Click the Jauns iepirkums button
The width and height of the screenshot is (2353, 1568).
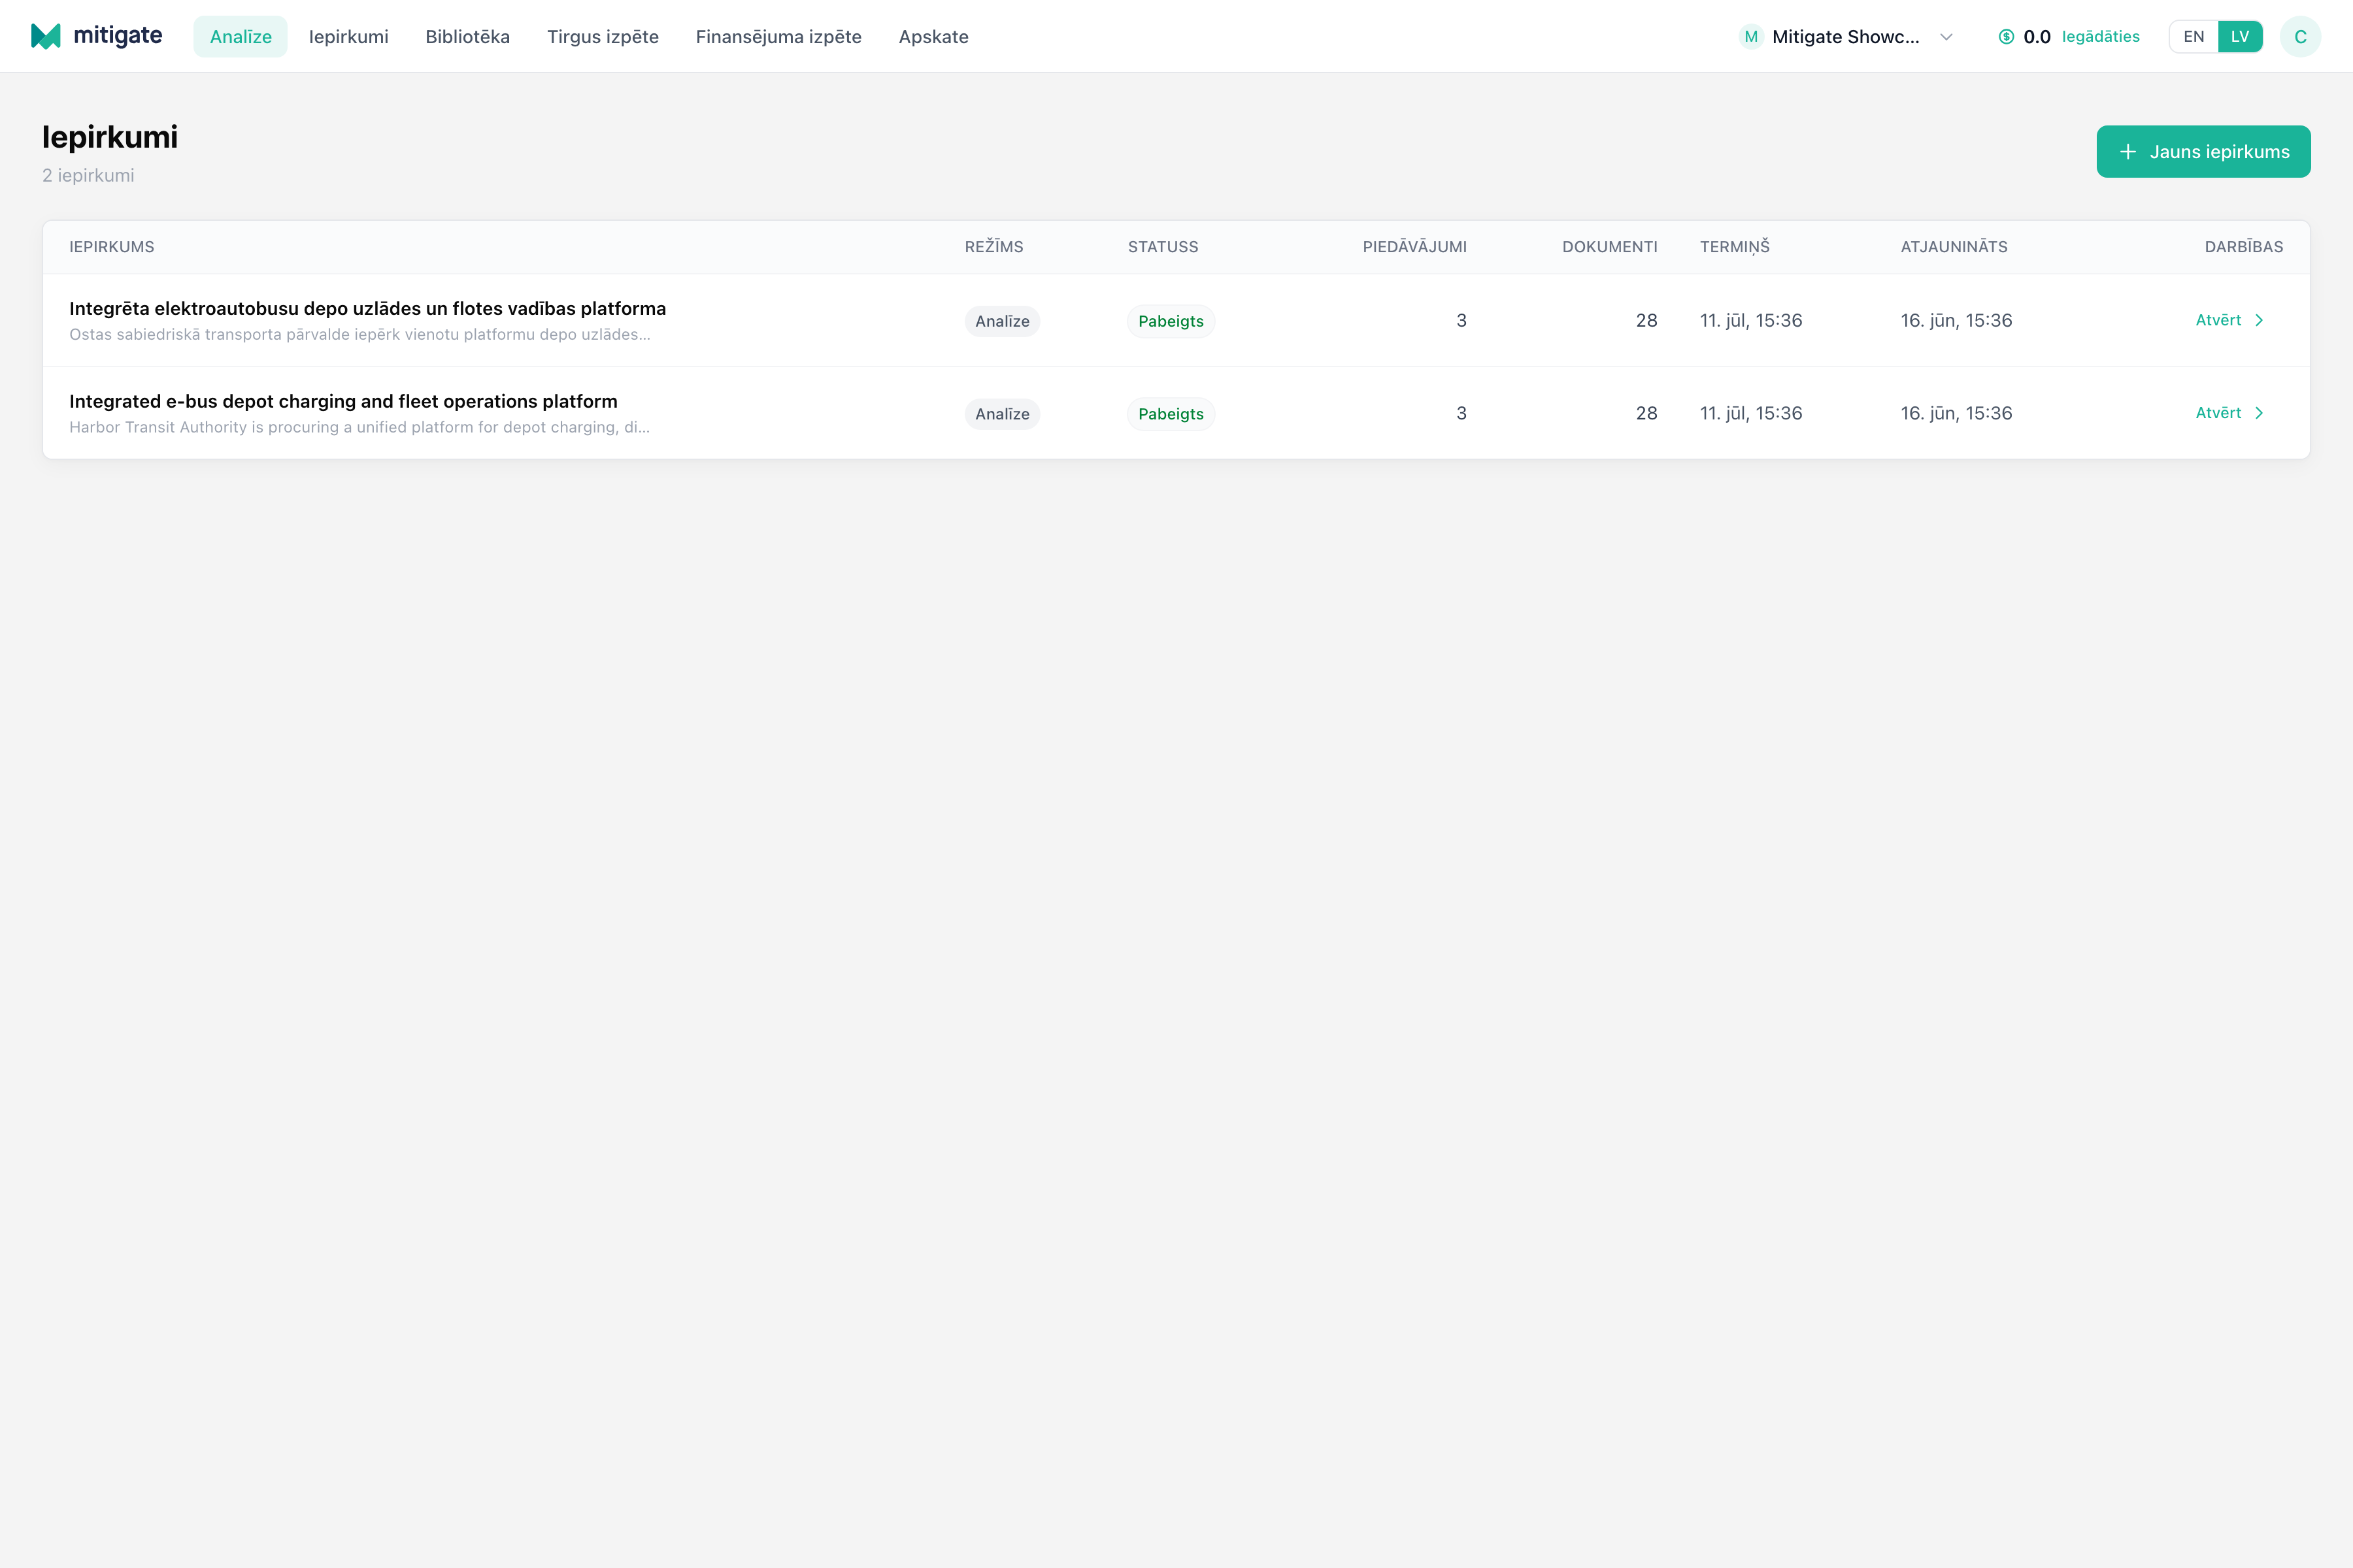tap(2203, 151)
